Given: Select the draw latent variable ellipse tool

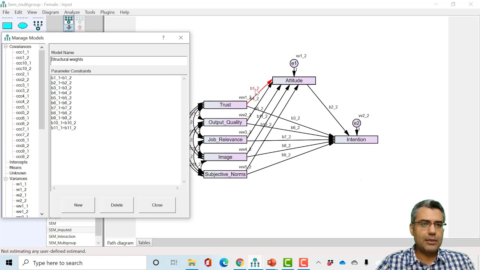Looking at the screenshot, I should [22, 25].
